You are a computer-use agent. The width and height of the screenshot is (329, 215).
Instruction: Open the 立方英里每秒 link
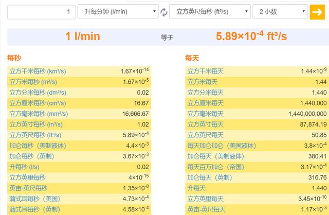point(27,177)
